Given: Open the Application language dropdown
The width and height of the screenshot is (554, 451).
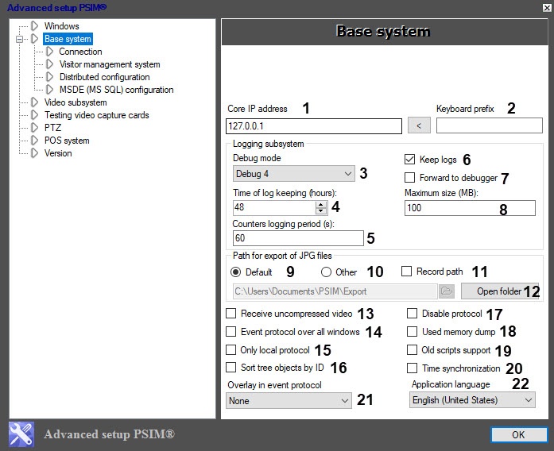Looking at the screenshot, I should [x=472, y=400].
